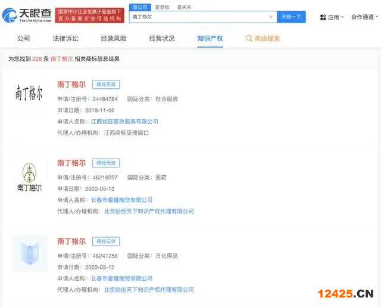Open the Tianyancha logo homepage
Screen dimensions: 381x307
27,15
